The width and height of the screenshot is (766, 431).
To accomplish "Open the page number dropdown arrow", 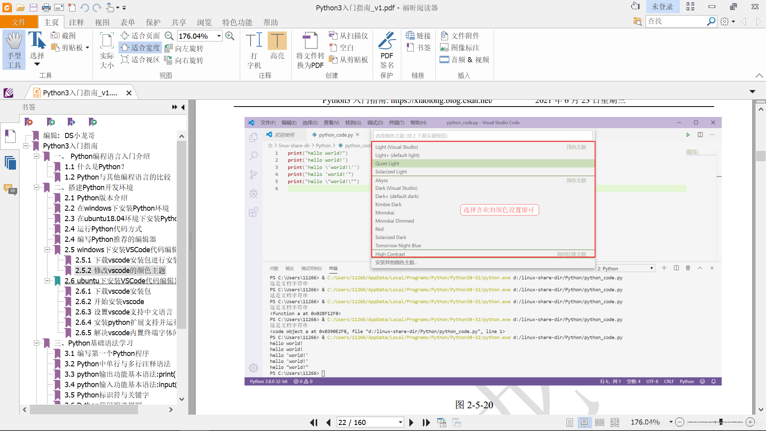I will [400, 422].
